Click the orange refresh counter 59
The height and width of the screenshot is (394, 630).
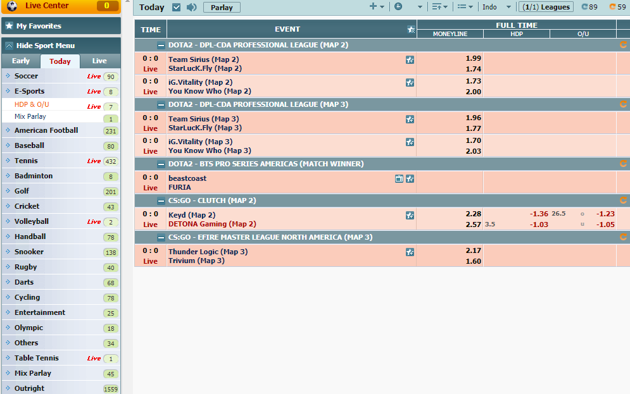tap(618, 7)
